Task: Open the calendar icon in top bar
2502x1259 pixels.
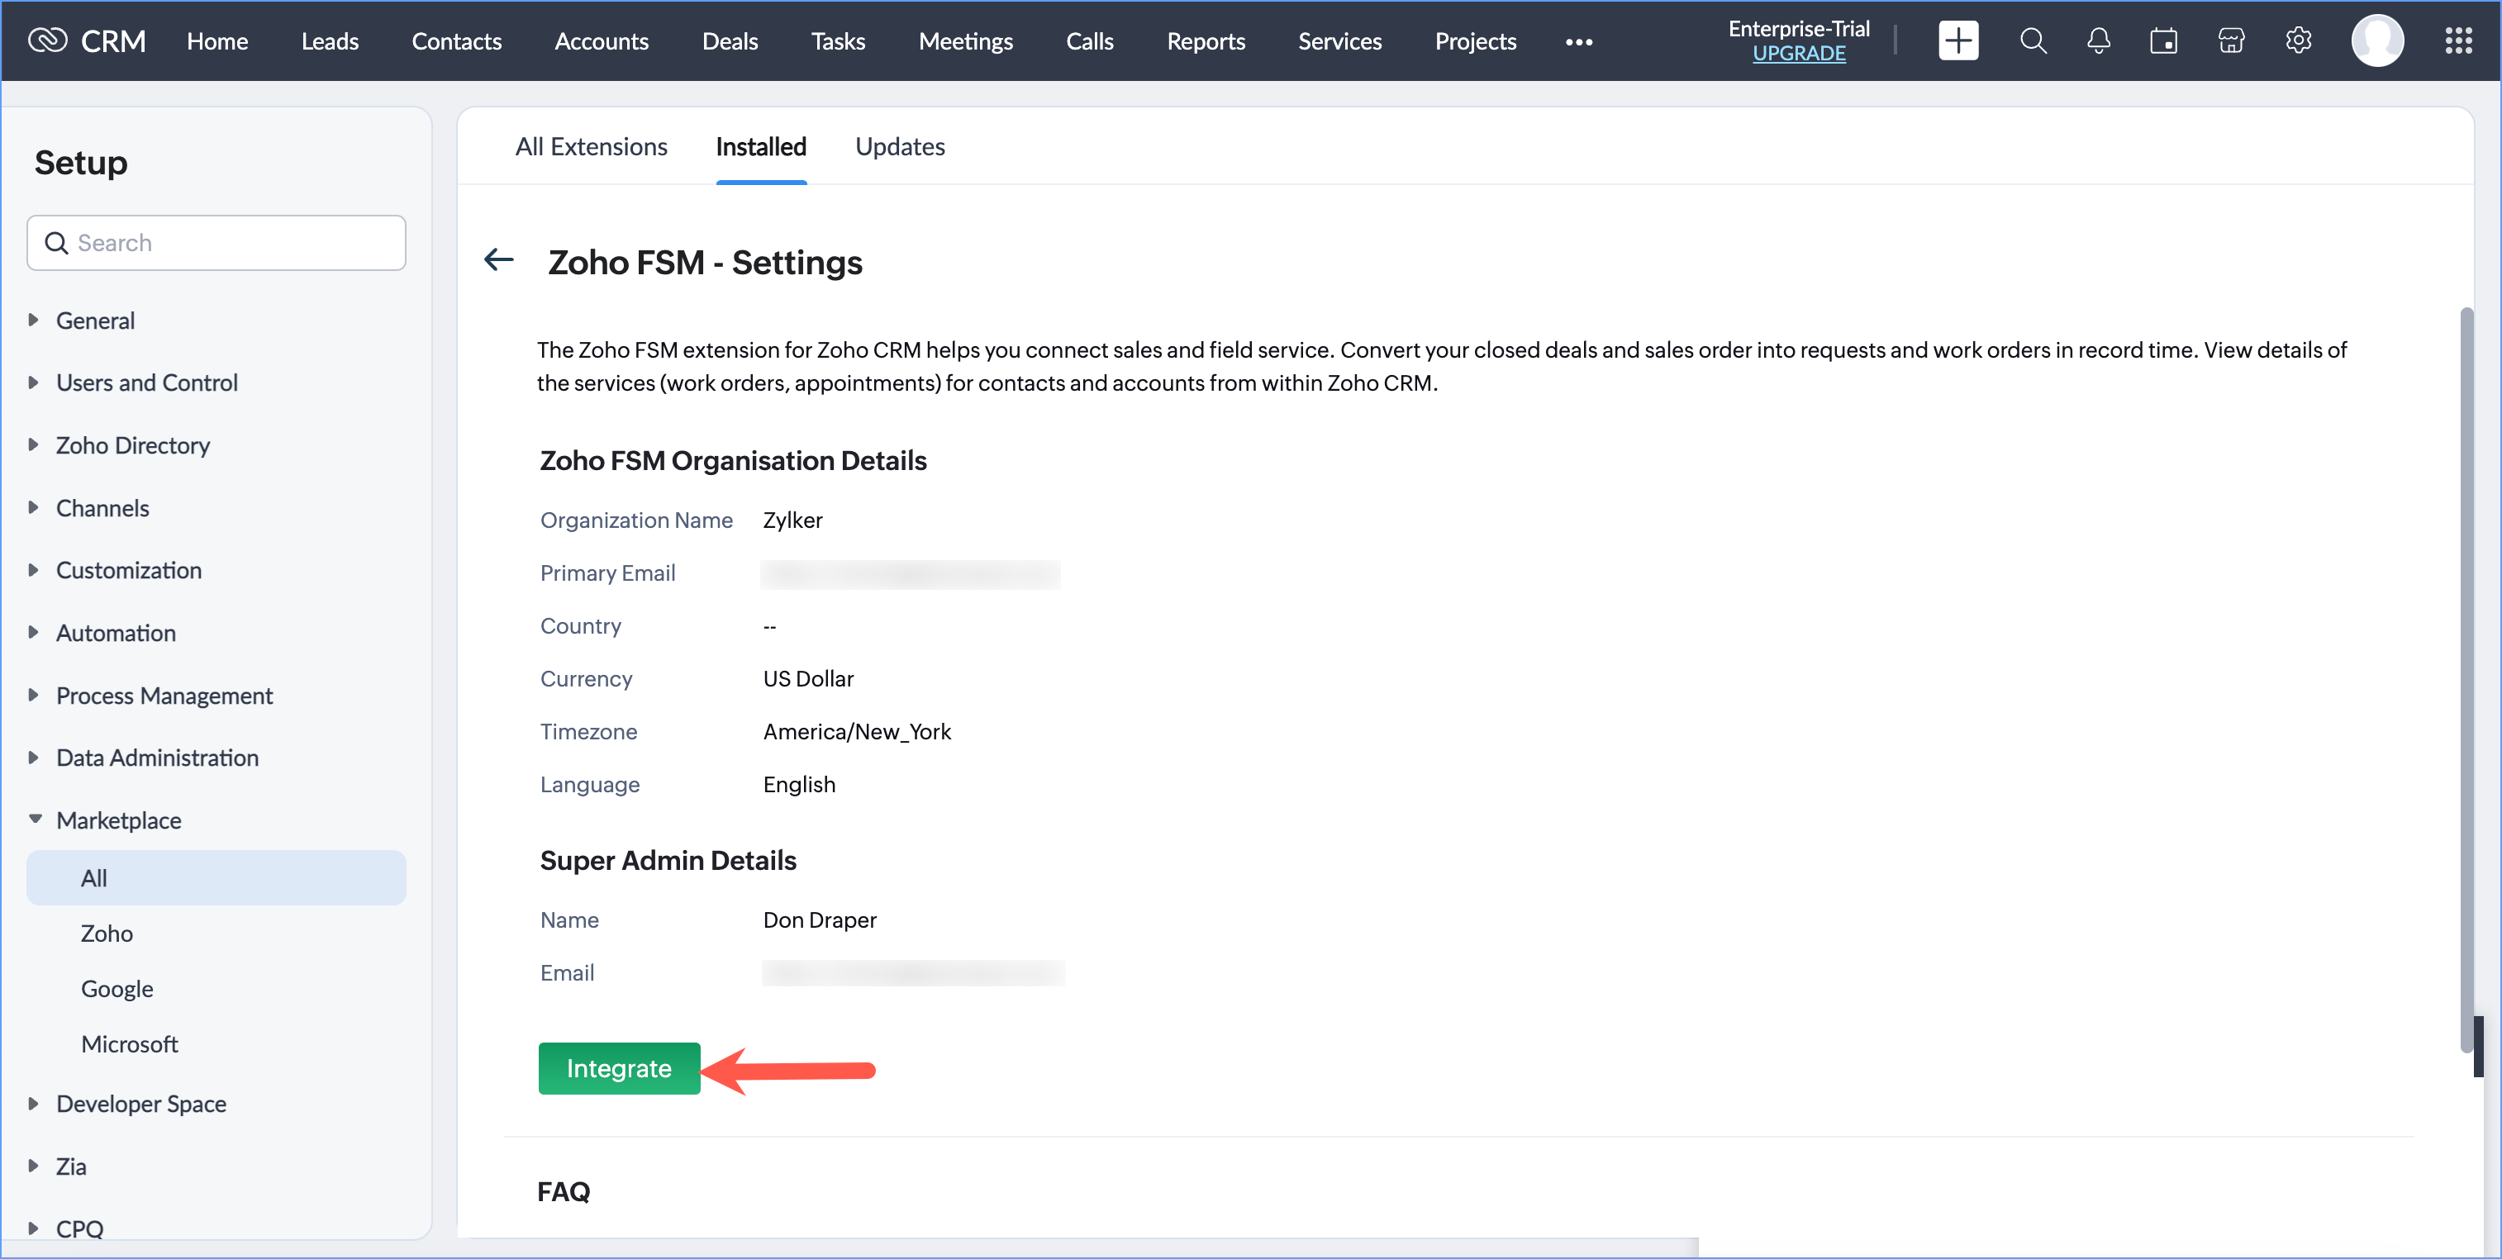Action: 2163,40
